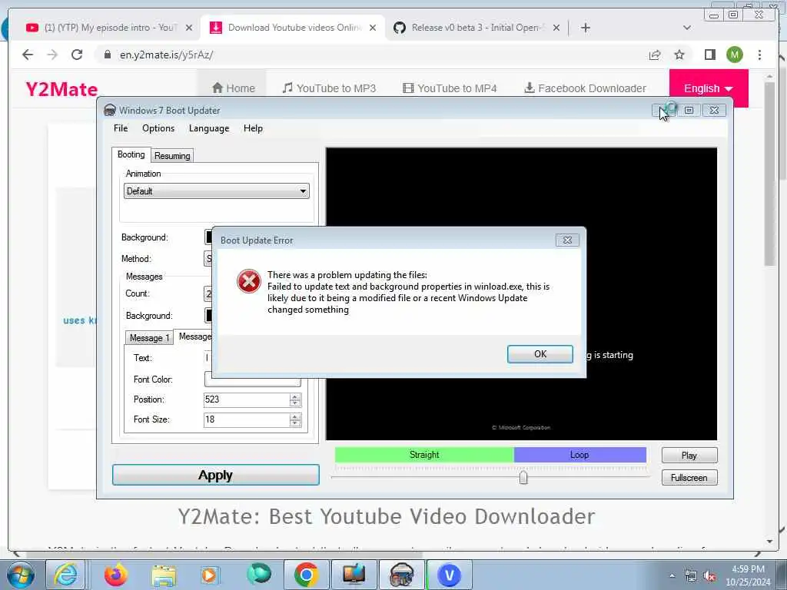Click the monitor taskbar icon
The width and height of the screenshot is (787, 590).
tap(354, 575)
